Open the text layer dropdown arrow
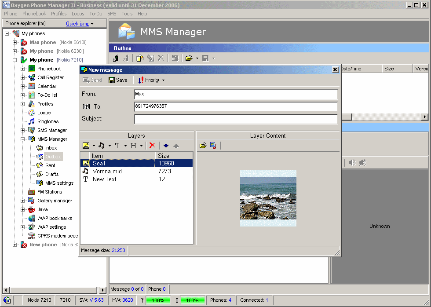 (x=125, y=146)
